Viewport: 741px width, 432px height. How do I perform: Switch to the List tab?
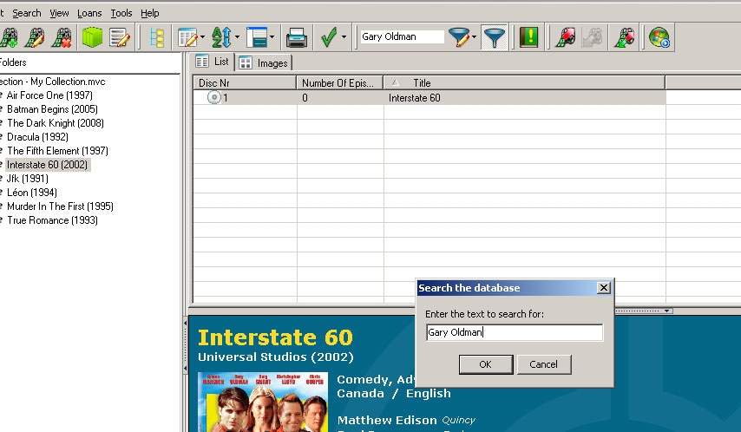(213, 62)
